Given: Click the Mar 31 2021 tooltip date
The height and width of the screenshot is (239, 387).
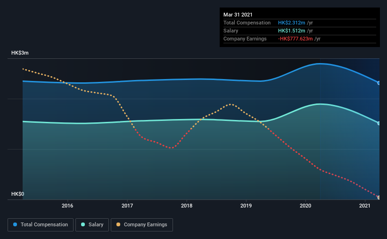Looking at the screenshot, I should pyautogui.click(x=238, y=15).
